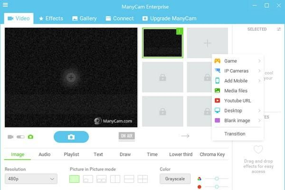This screenshot has width=285, height=190.
Task: Click the green photo camera mode icon
Action: click(x=30, y=137)
